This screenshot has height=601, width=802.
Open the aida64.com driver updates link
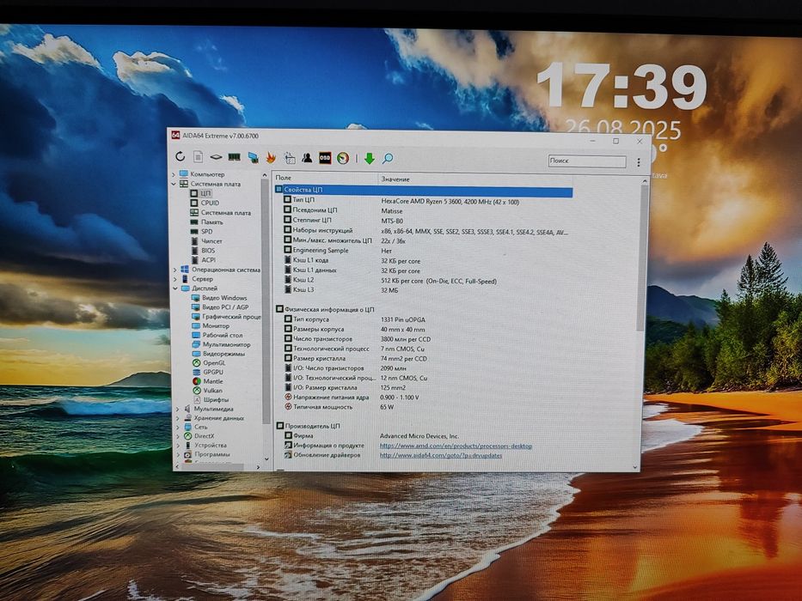(x=441, y=455)
